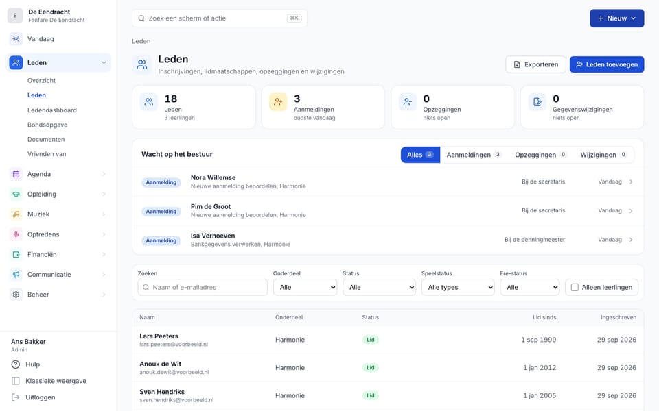Screen dimensions: 659x411
Task: Open the Overzicht sidebar link
Action: coord(42,81)
